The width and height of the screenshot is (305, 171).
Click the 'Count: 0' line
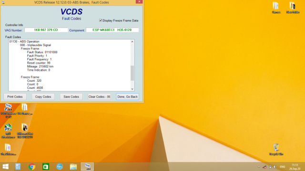(33, 84)
